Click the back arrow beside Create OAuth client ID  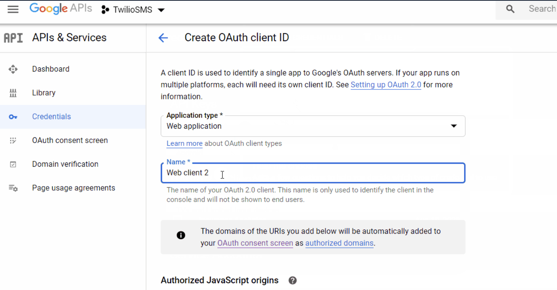coord(163,38)
